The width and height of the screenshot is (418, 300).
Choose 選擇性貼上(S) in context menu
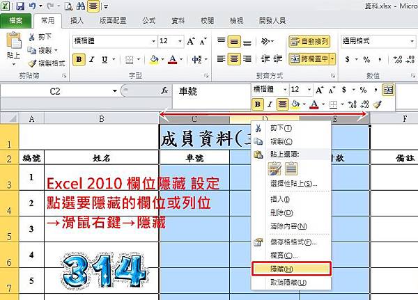coord(291,184)
